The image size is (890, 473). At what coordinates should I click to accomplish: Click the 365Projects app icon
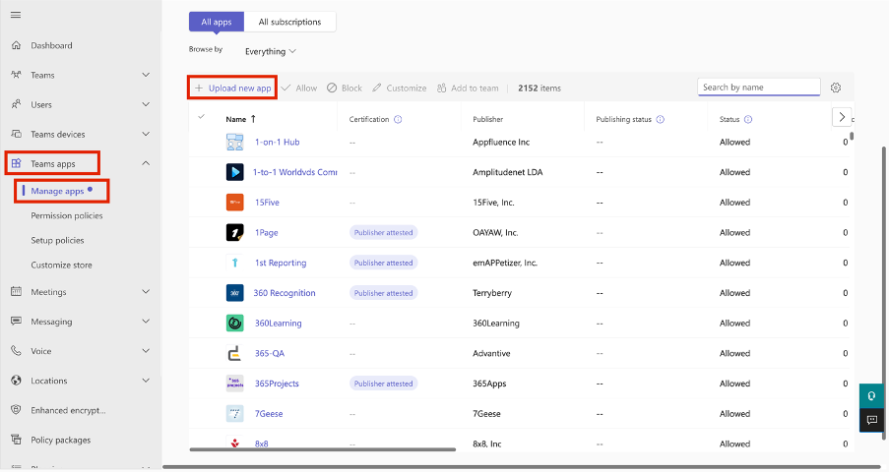point(235,384)
